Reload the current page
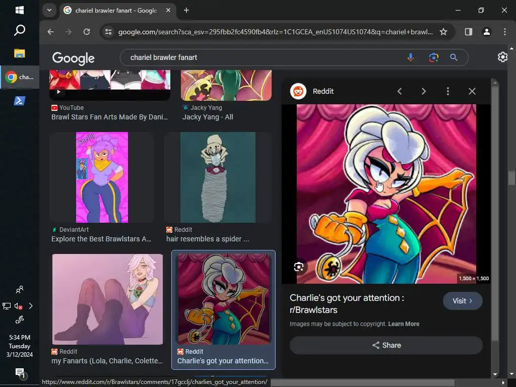Screen dimensions: 516x387 pos(87,32)
